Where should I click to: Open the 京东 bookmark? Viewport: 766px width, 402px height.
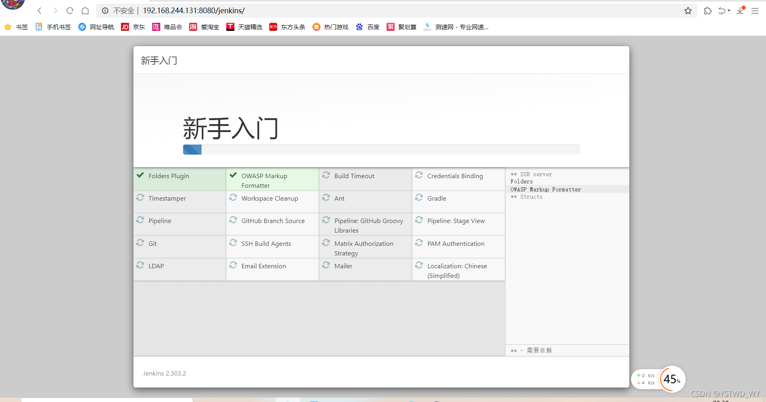click(x=133, y=27)
